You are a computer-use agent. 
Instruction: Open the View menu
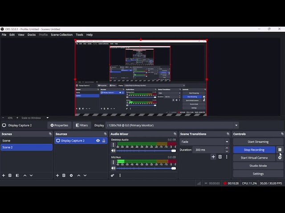(x=21, y=35)
